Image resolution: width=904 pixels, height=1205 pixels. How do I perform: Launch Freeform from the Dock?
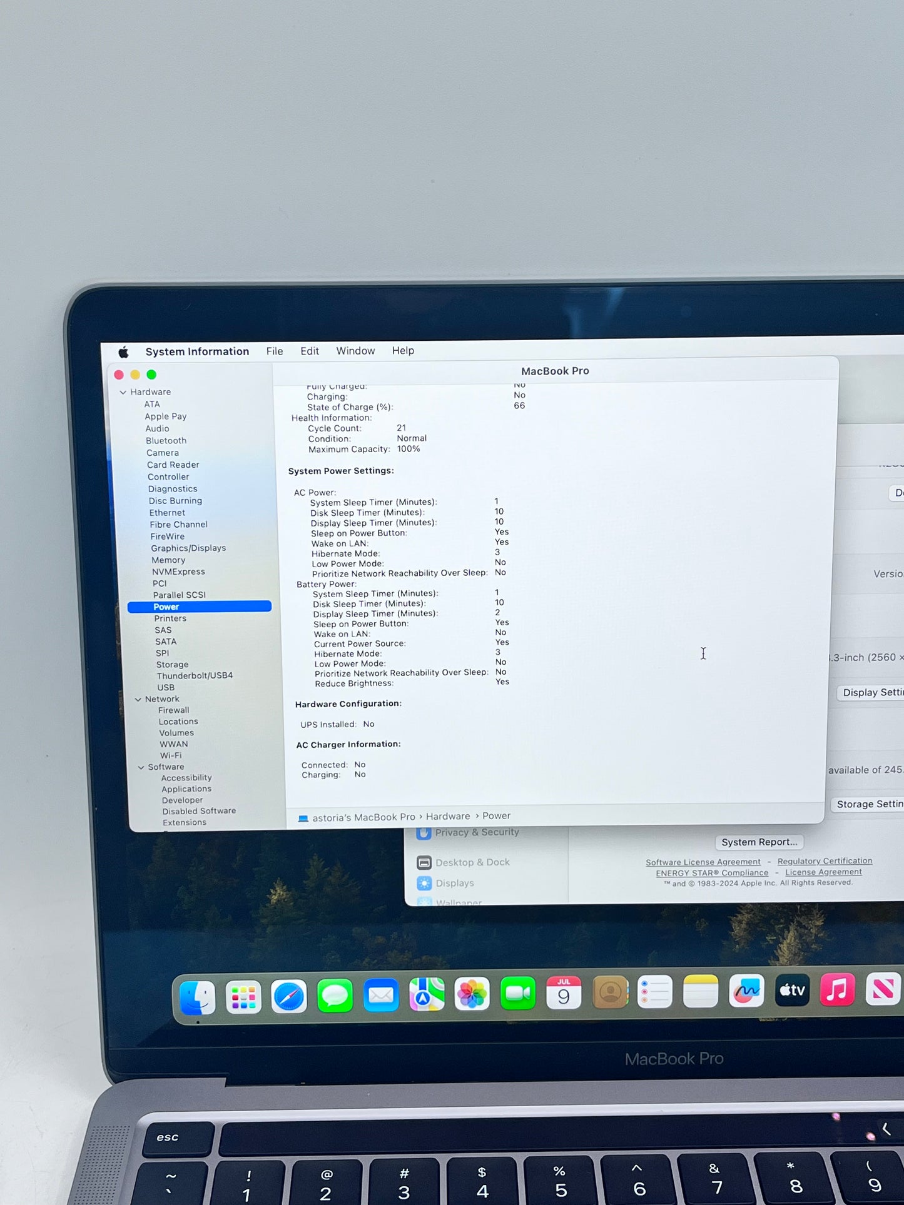[x=746, y=991]
